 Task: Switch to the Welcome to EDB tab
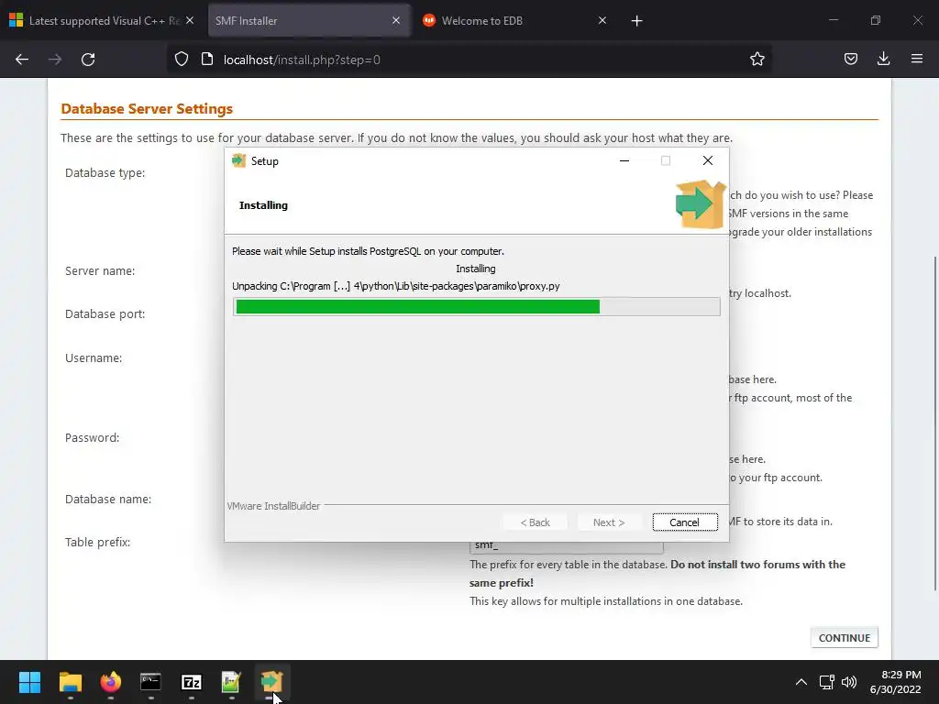[x=515, y=20]
